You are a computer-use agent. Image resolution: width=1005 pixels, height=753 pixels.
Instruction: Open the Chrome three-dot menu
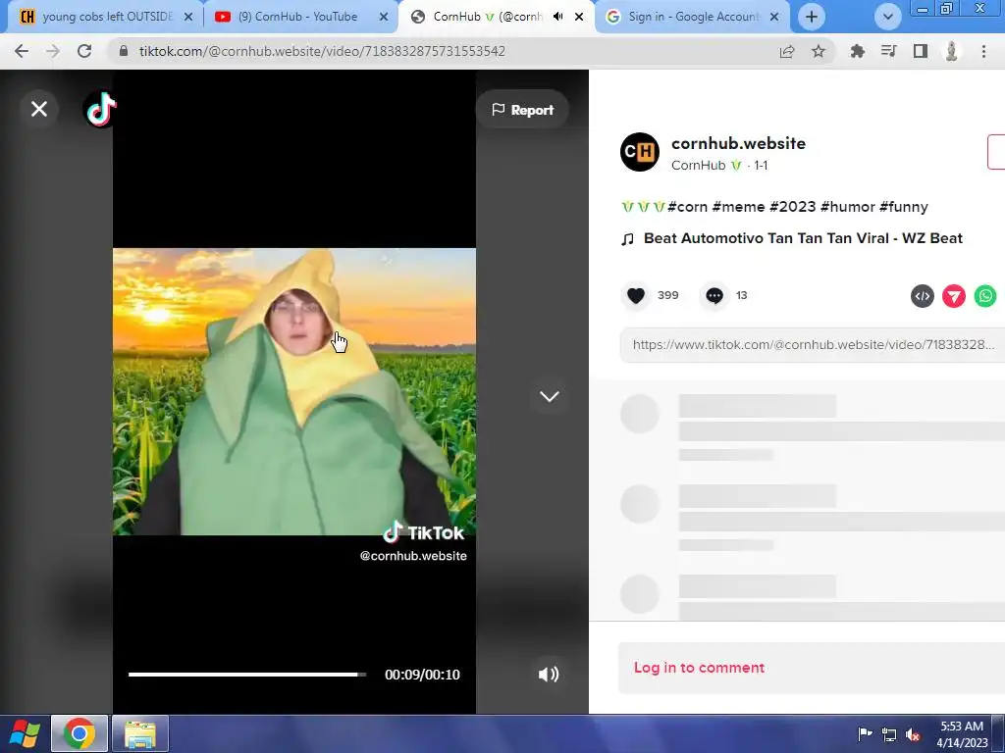pos(983,51)
